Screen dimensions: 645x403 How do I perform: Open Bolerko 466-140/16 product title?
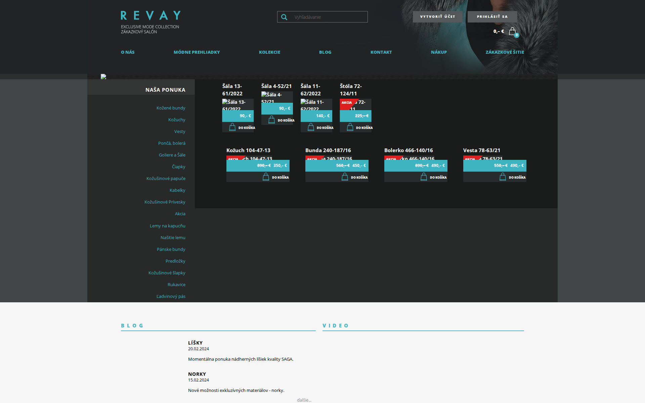pyautogui.click(x=408, y=150)
